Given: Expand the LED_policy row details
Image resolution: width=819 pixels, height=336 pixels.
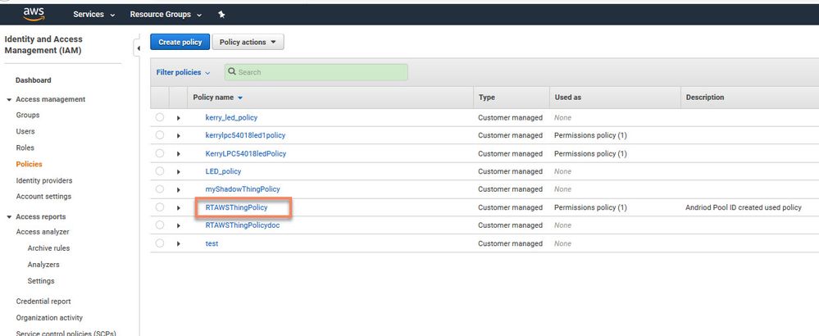Looking at the screenshot, I should click(178, 172).
